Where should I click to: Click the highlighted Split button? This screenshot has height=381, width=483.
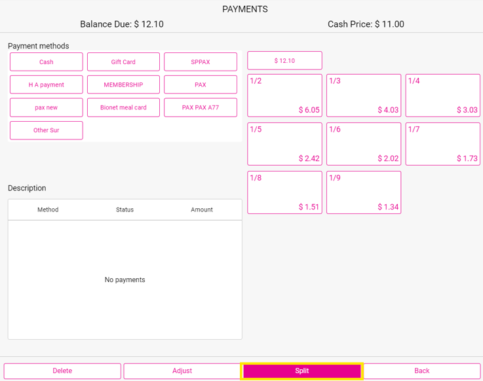(302, 371)
